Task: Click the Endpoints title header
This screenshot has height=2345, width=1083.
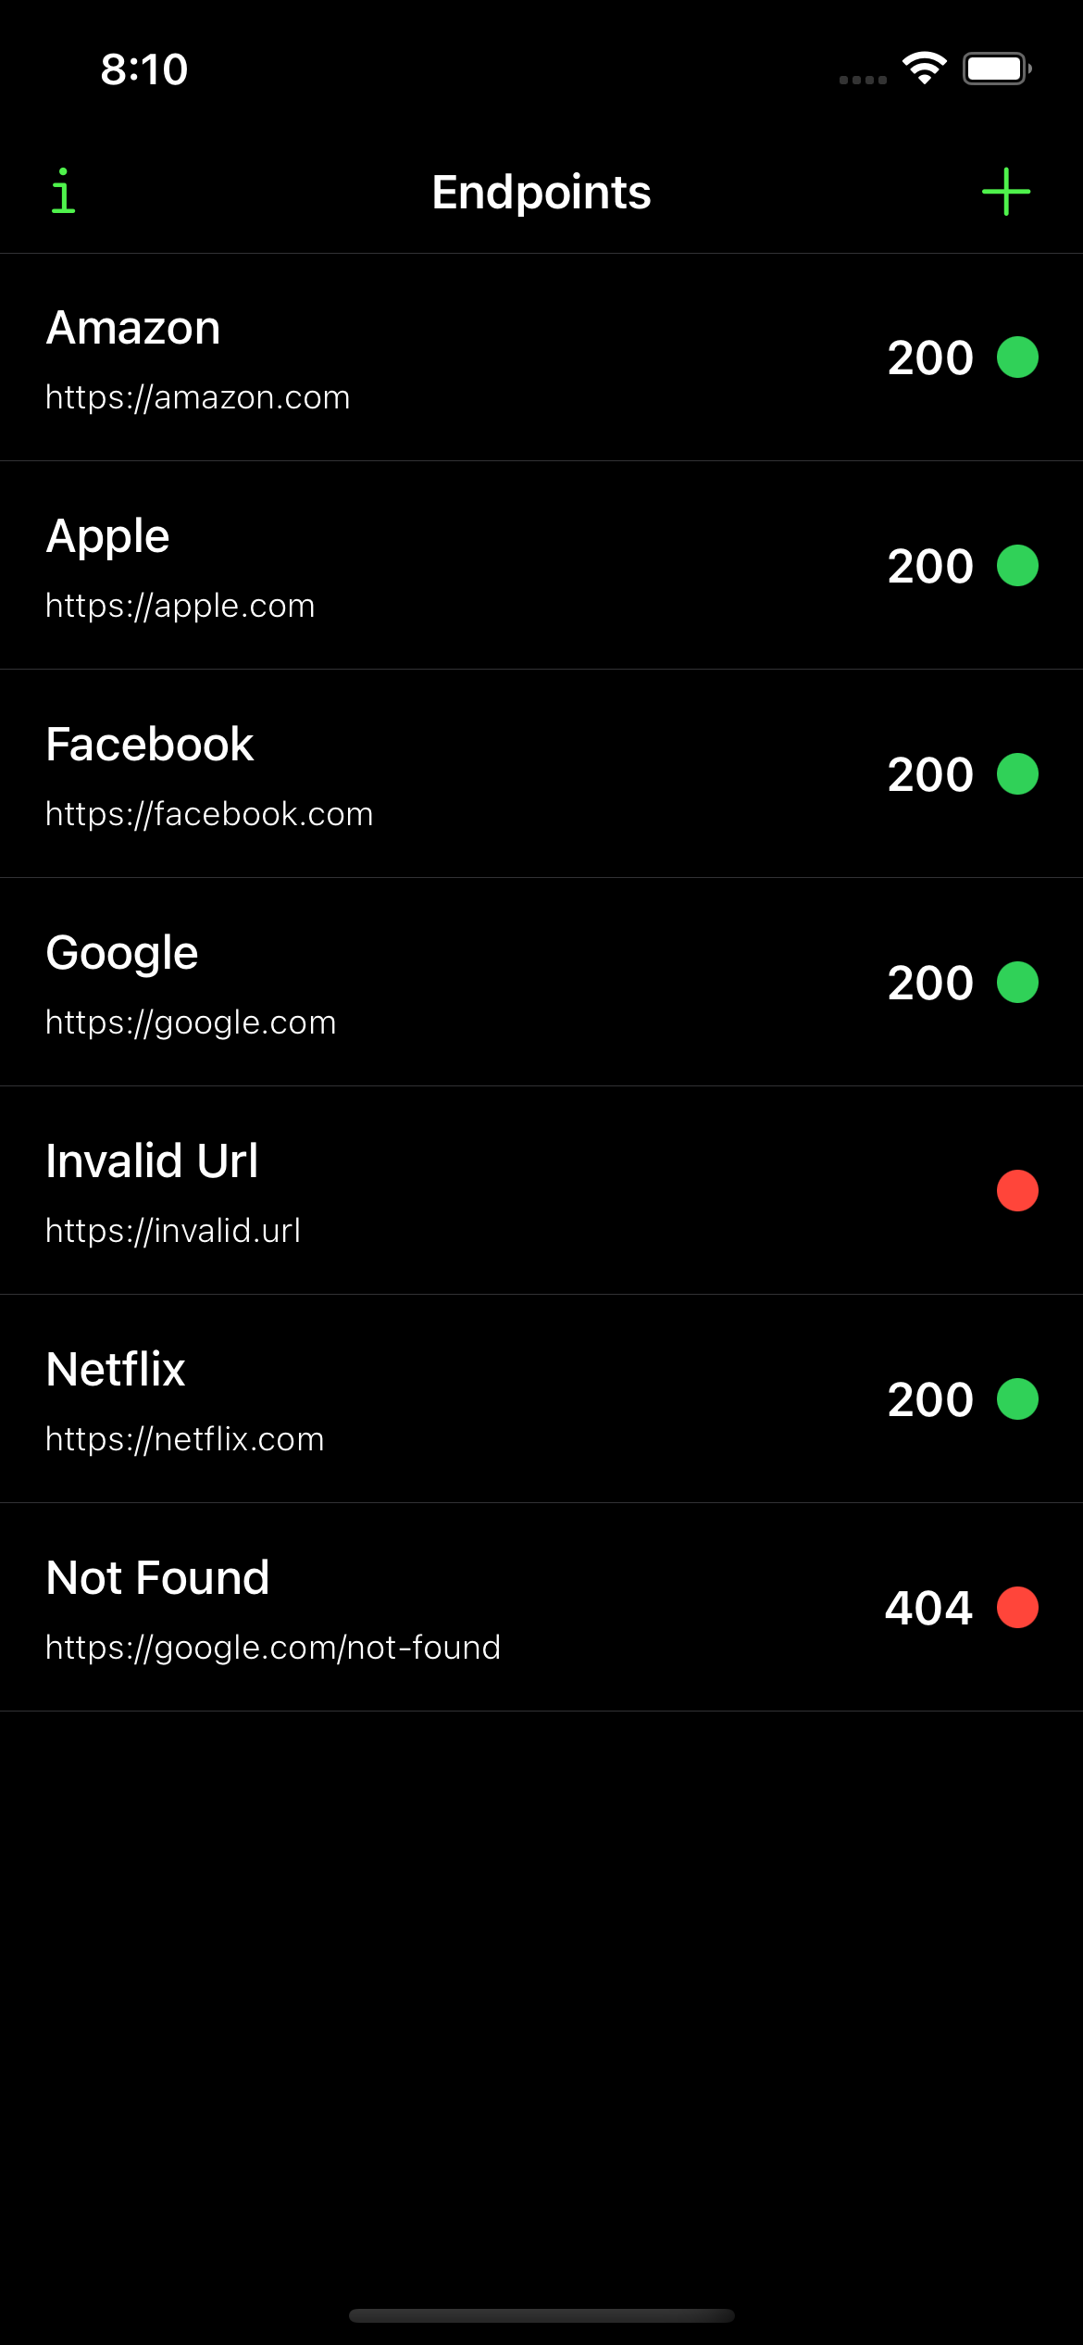Action: [x=541, y=193]
